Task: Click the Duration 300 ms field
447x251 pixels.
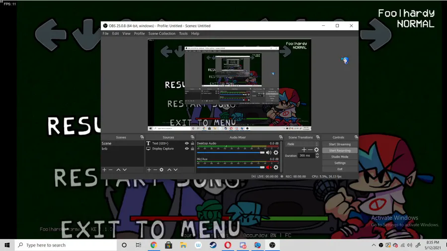Action: coord(306,156)
